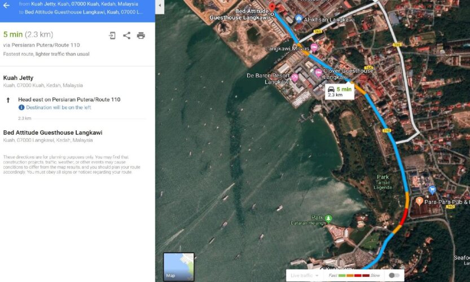Expand the Head east direction step
Image resolution: width=470 pixels, height=282 pixels.
click(69, 99)
